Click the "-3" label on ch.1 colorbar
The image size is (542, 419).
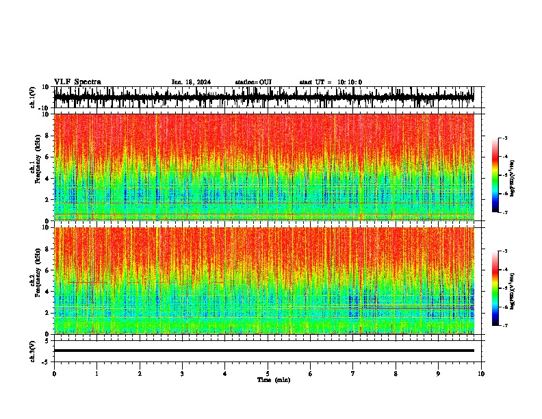[x=504, y=138]
